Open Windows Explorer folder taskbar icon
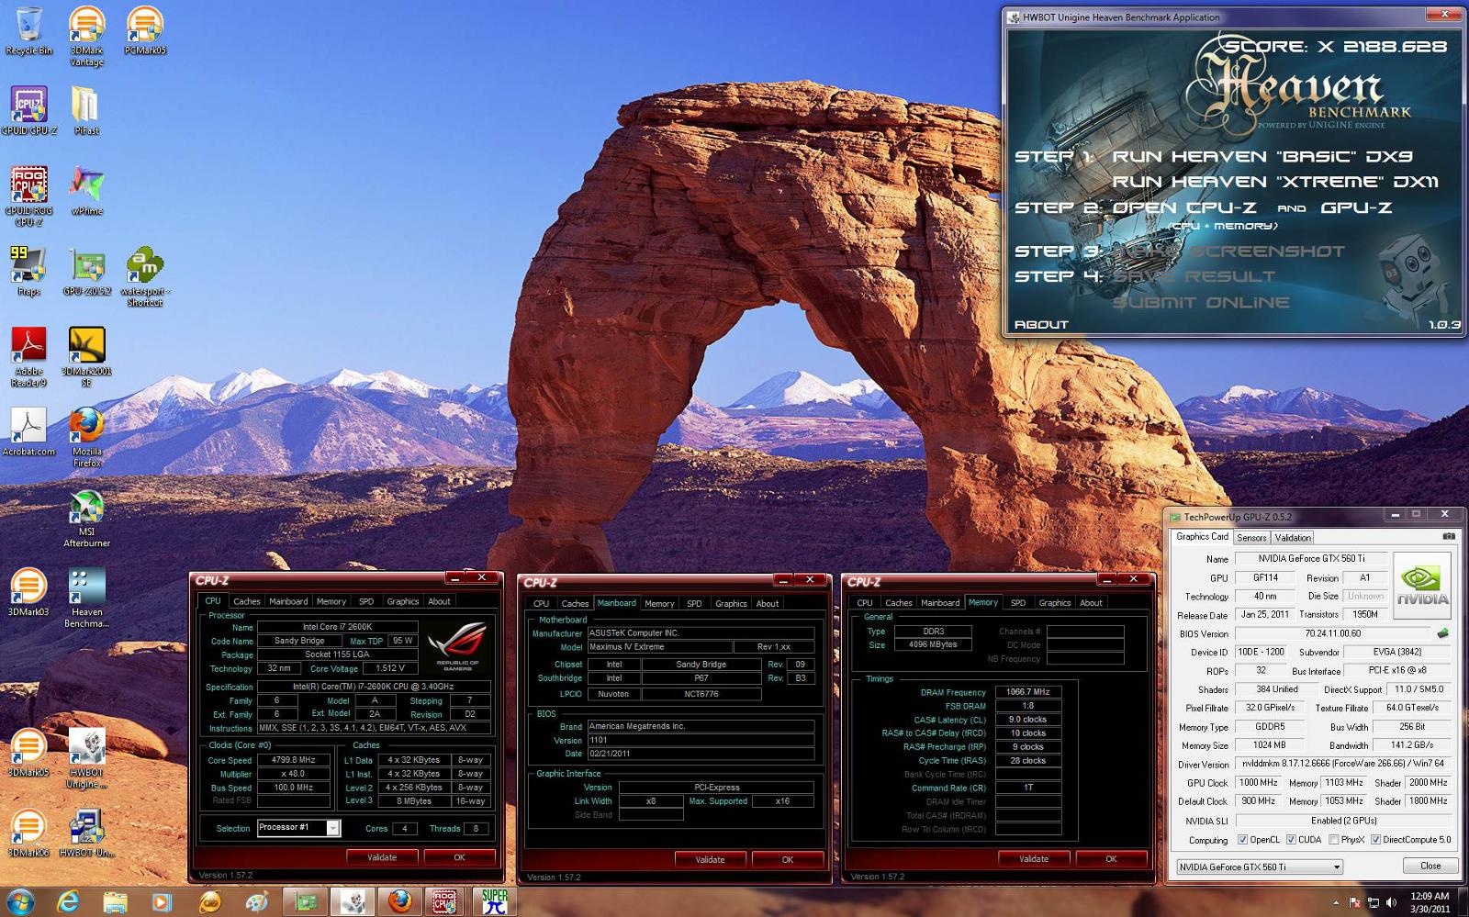Image resolution: width=1469 pixels, height=917 pixels. click(115, 901)
